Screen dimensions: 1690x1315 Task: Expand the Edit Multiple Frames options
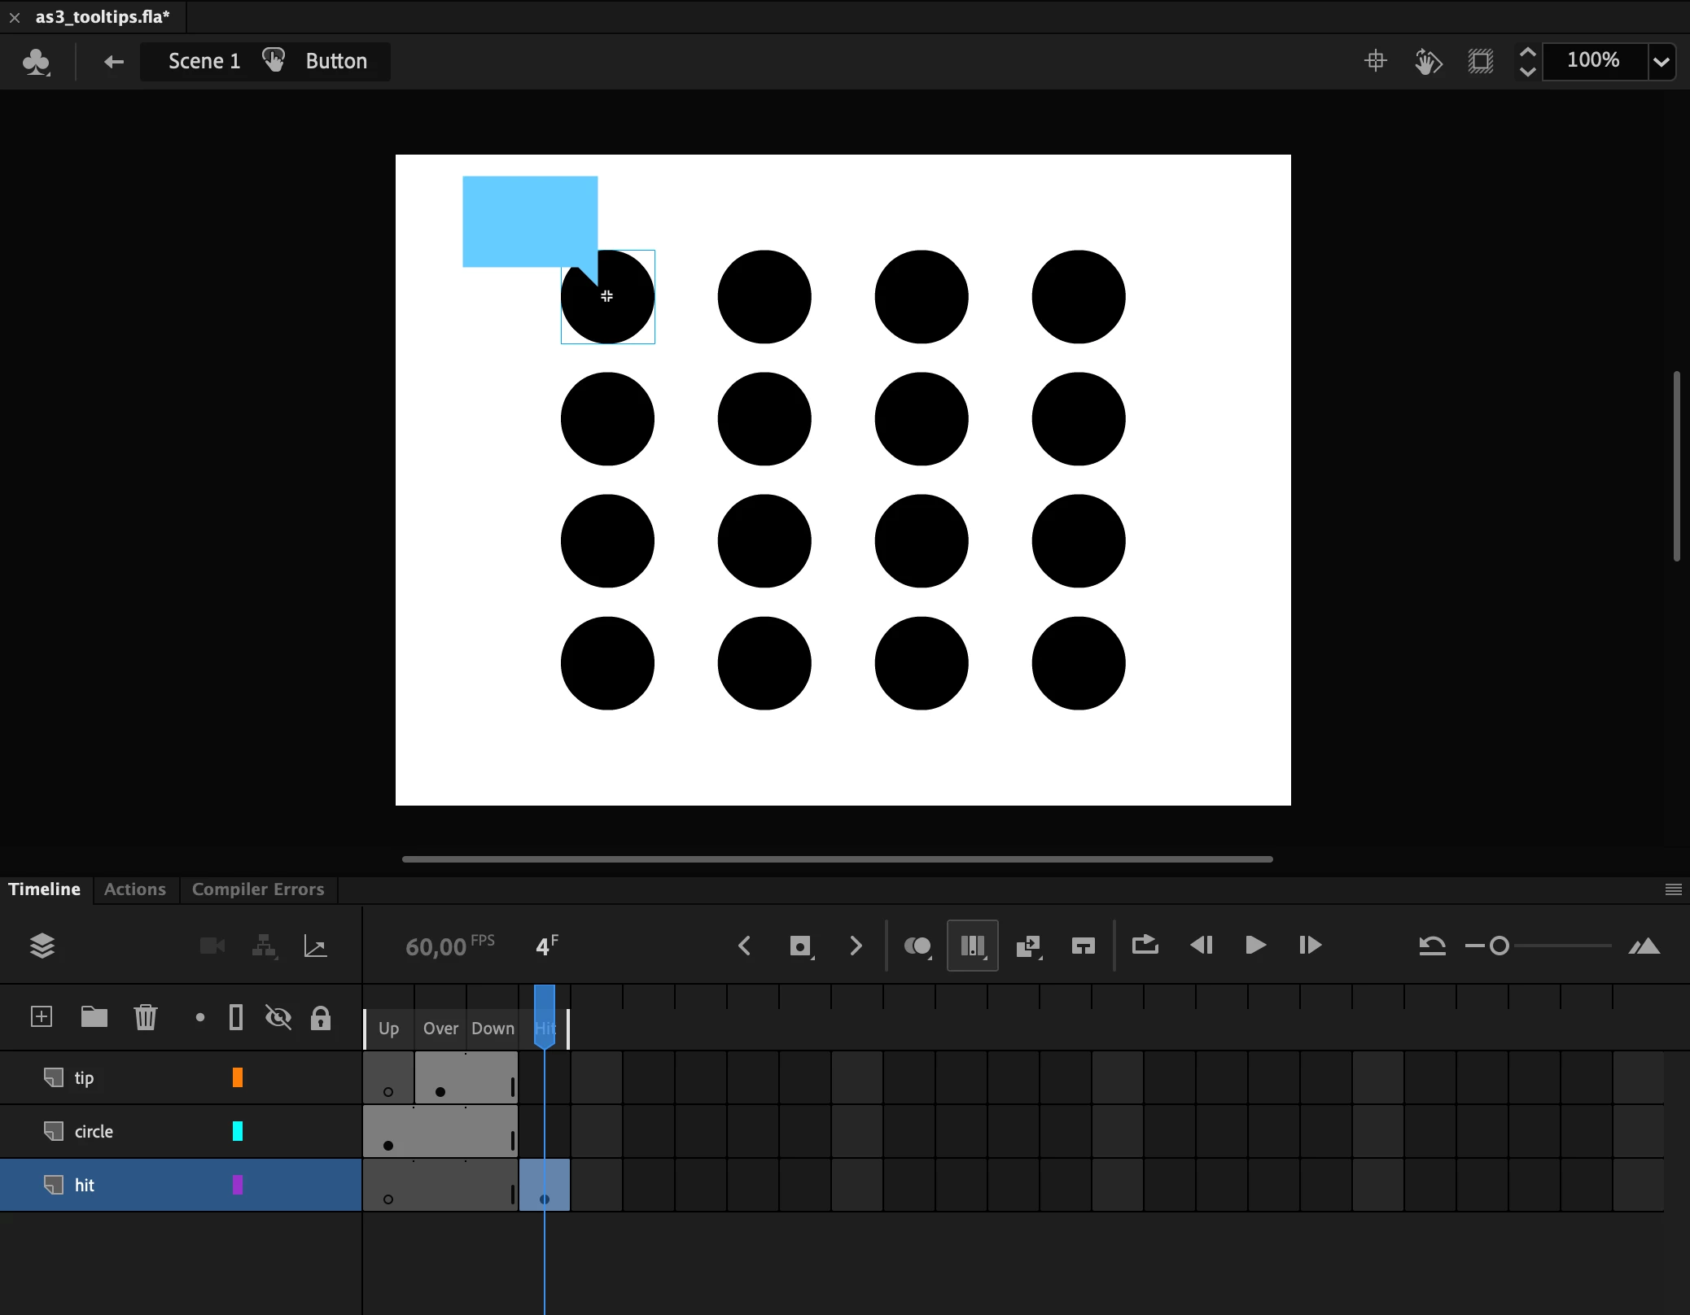(x=986, y=958)
